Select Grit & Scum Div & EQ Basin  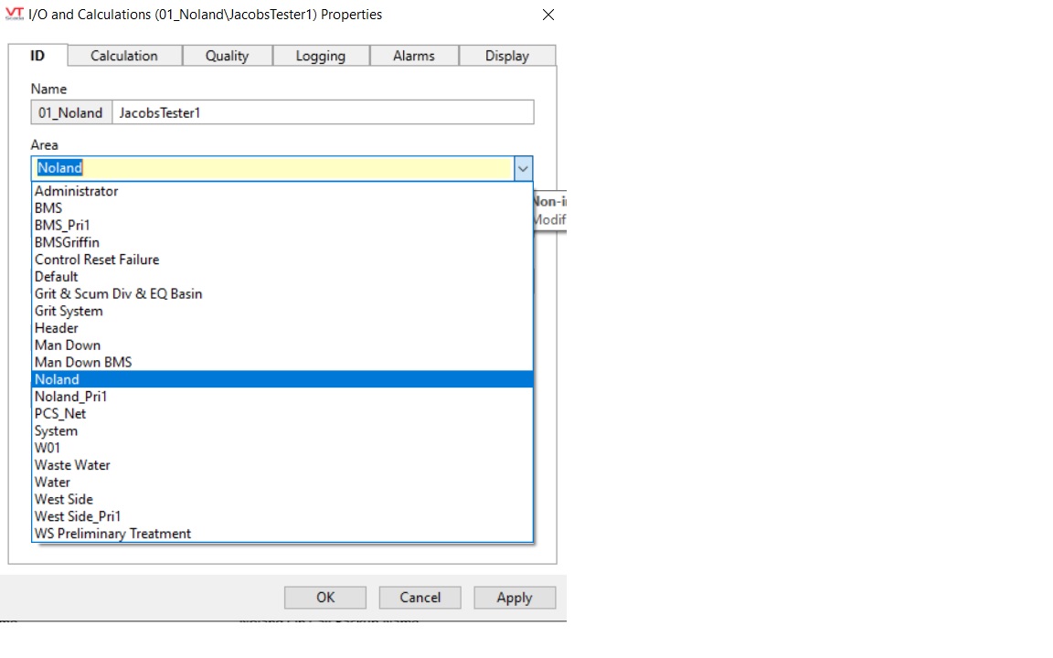click(119, 293)
